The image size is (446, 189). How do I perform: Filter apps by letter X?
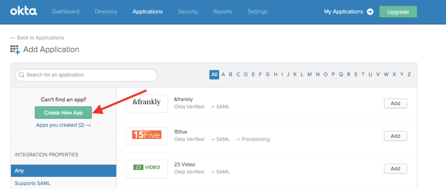click(x=394, y=75)
